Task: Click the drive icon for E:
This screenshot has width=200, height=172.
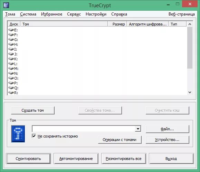Action: coord(11,30)
